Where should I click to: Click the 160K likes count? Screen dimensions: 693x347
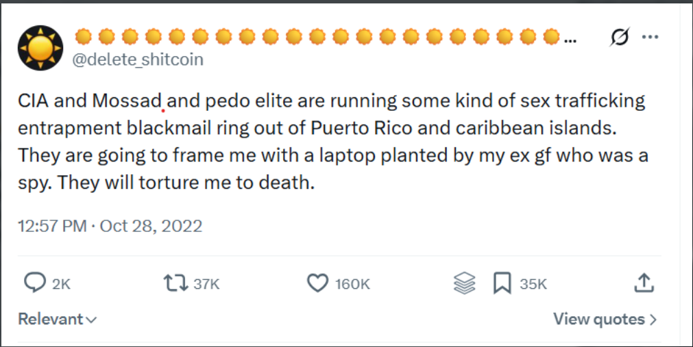[x=352, y=284]
